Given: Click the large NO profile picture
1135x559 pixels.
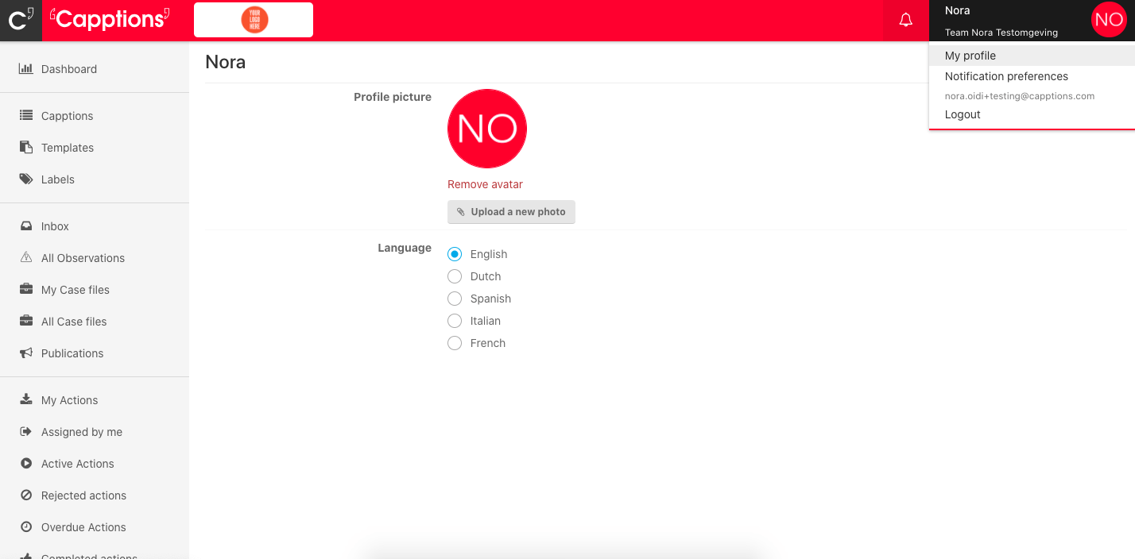Looking at the screenshot, I should pos(487,129).
